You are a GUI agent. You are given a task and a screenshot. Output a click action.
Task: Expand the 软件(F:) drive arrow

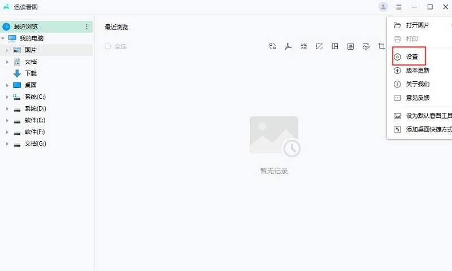[7, 132]
